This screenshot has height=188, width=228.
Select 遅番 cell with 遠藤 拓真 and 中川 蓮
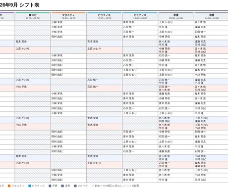(211, 82)
